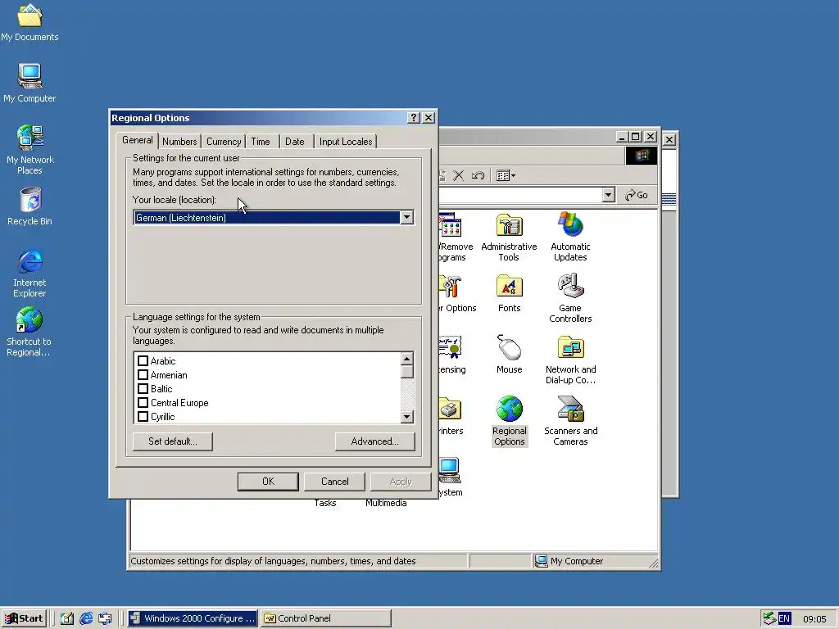Switch to the Currency tab

pyautogui.click(x=224, y=142)
